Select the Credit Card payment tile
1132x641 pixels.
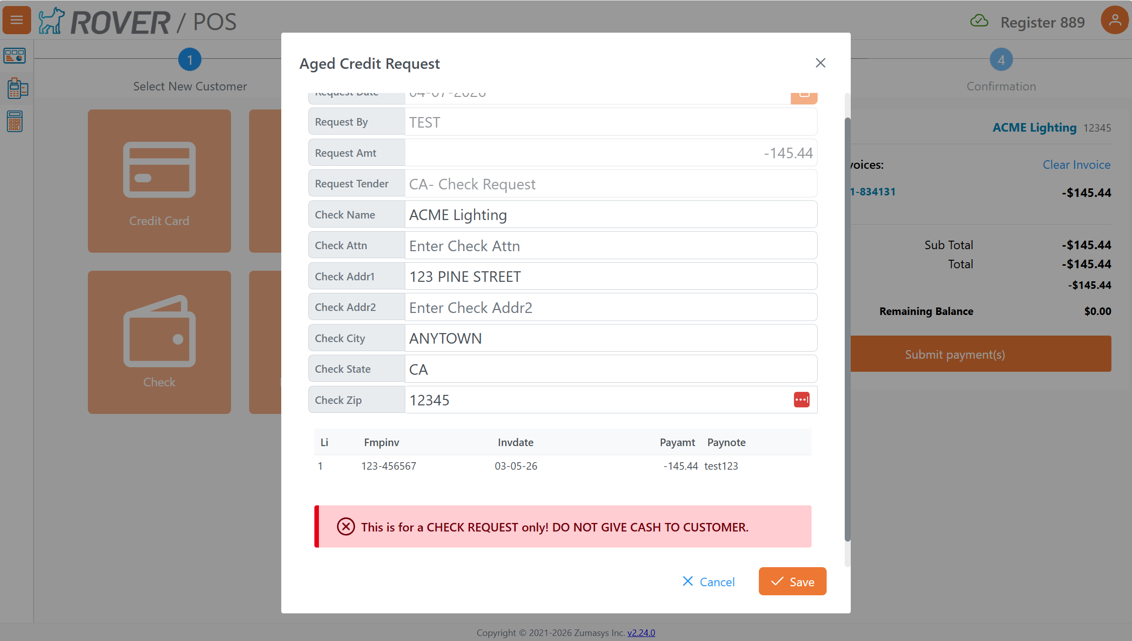(x=159, y=181)
